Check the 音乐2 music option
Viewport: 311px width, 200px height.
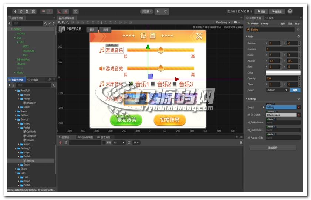click(153, 84)
